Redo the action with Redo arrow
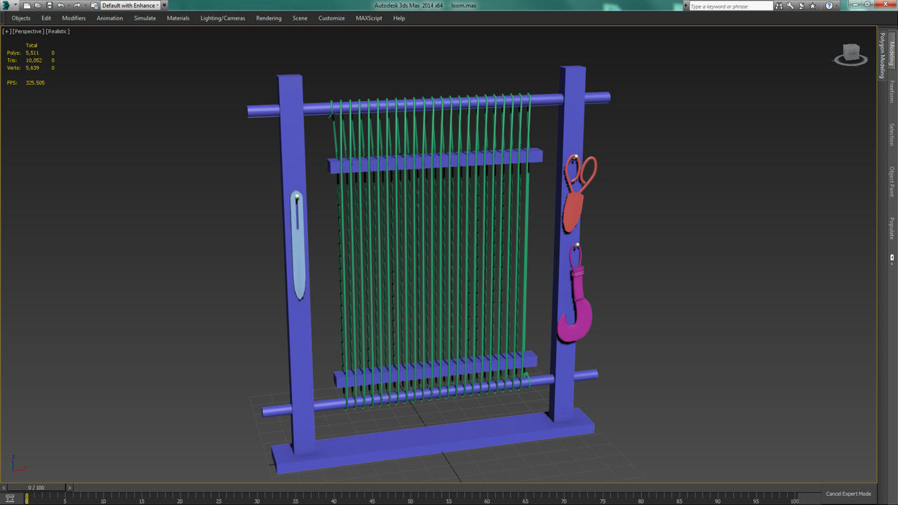Viewport: 898px width, 505px height. click(77, 6)
